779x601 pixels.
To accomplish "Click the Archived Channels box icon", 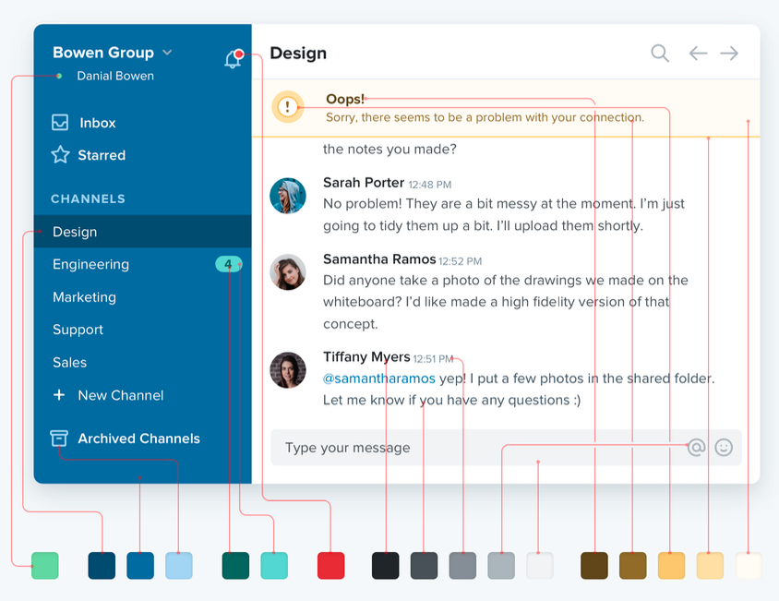I will 60,439.
